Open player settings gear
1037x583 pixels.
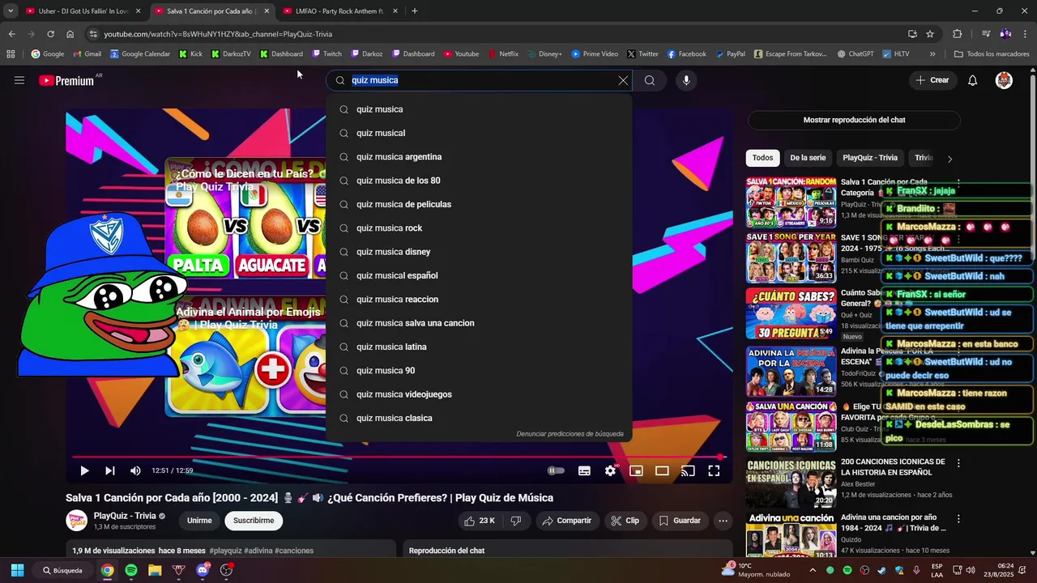611,470
